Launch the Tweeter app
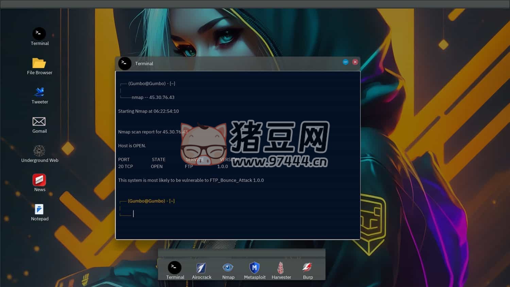This screenshot has width=510, height=287. point(39,92)
